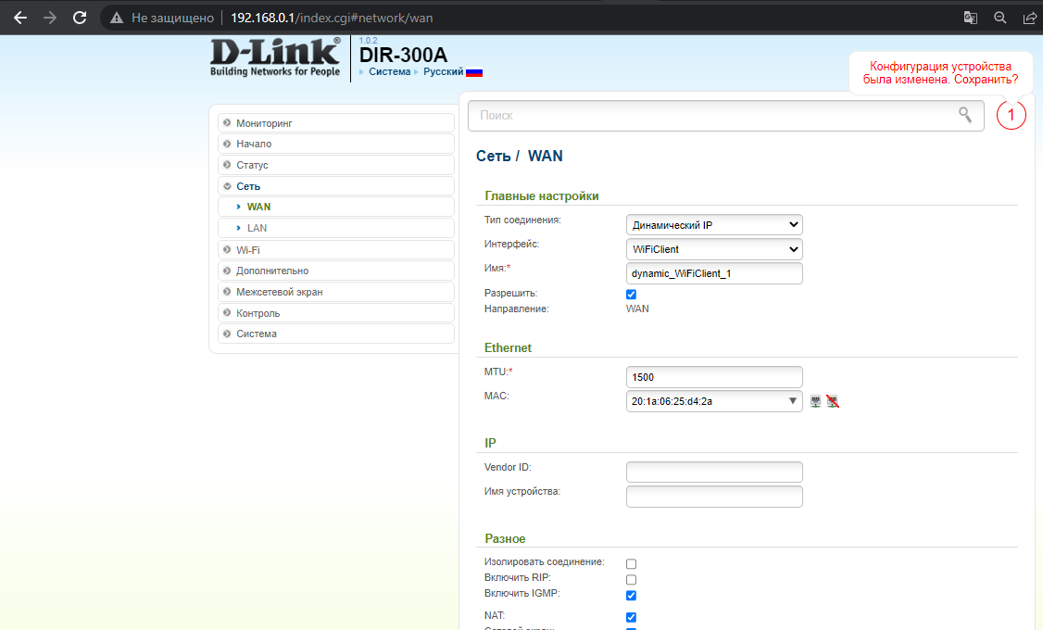Open Начало in the sidebar
The height and width of the screenshot is (630, 1043).
pyautogui.click(x=336, y=144)
